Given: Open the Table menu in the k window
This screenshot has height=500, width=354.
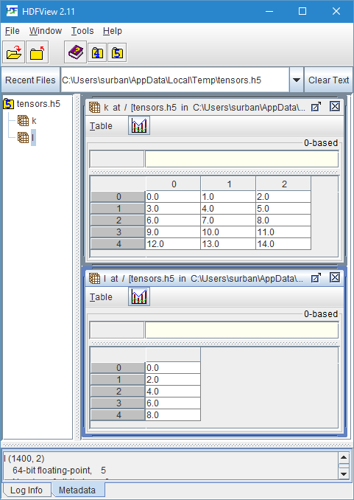Looking at the screenshot, I should click(101, 126).
